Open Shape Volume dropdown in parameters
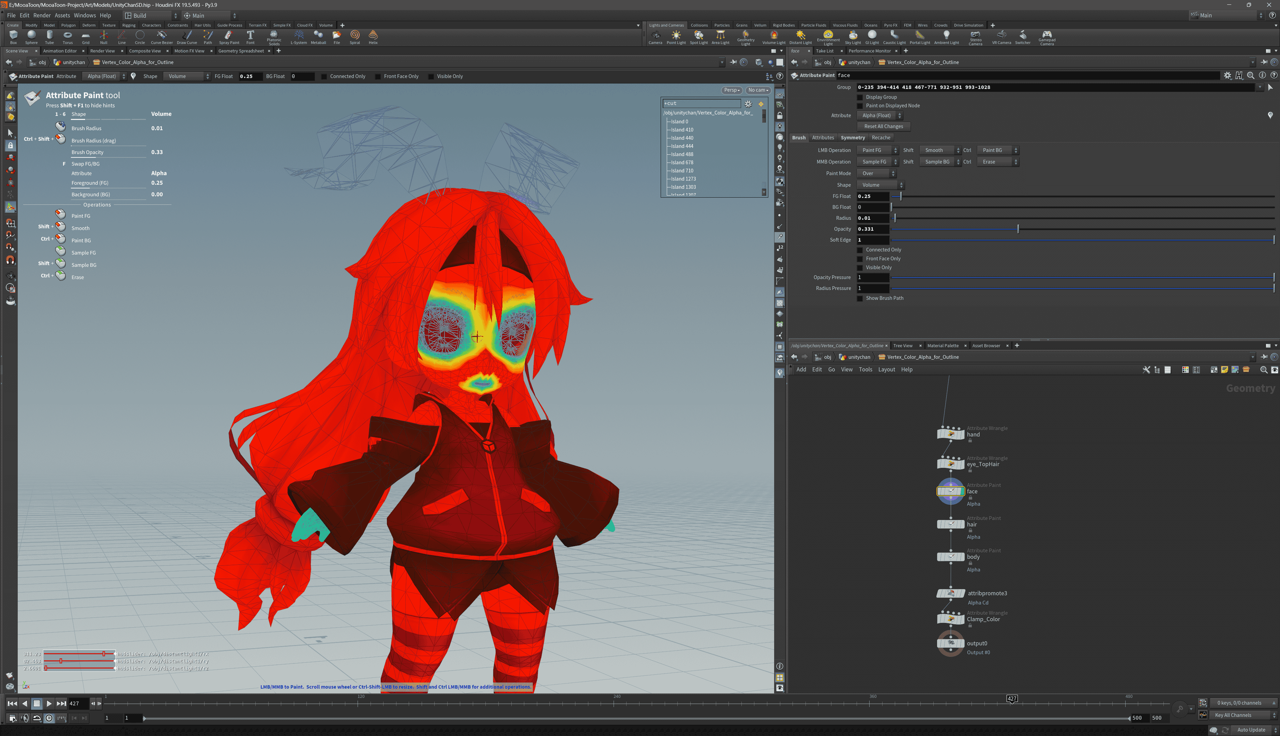The width and height of the screenshot is (1280, 736). (x=880, y=185)
